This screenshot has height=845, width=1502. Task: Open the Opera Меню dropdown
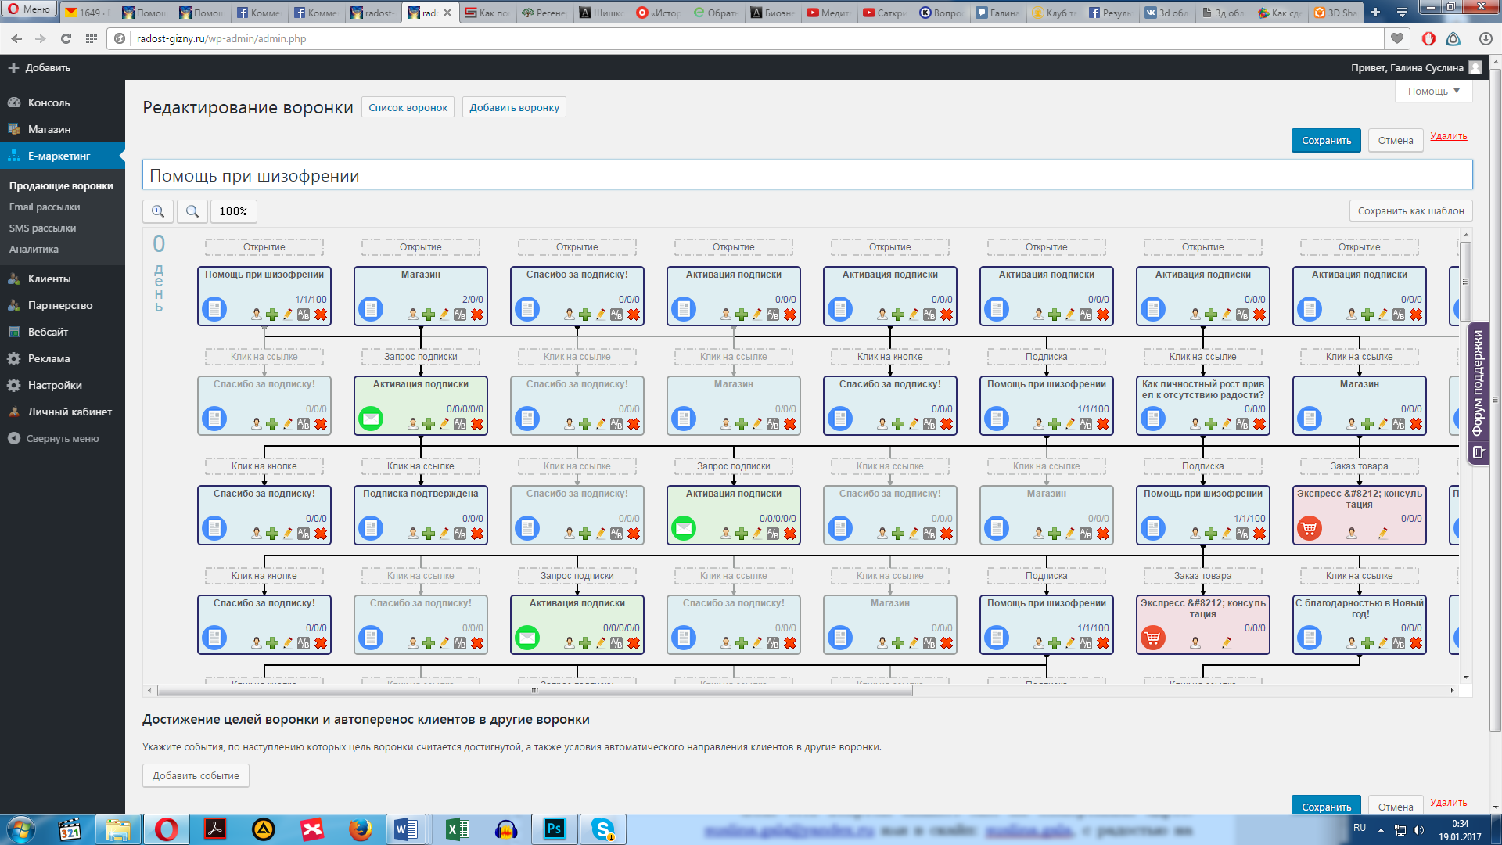[x=29, y=9]
